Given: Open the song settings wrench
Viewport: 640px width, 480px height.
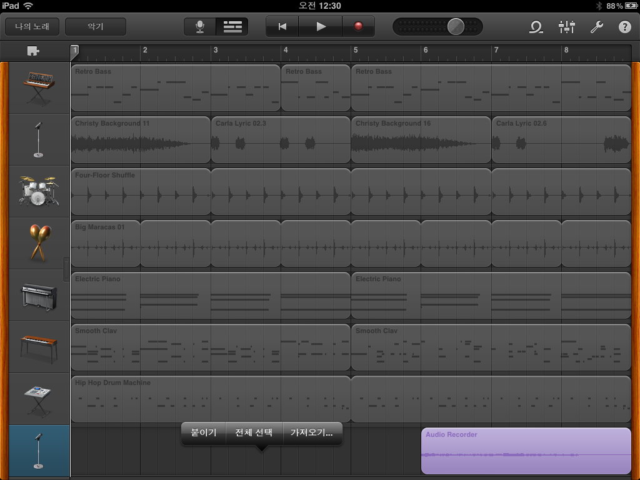Looking at the screenshot, I should click(x=596, y=27).
